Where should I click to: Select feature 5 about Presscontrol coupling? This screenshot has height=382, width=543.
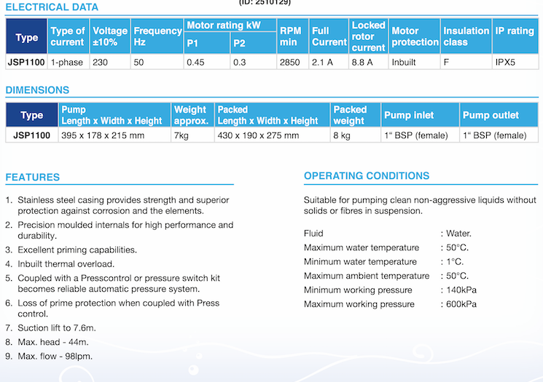[113, 284]
